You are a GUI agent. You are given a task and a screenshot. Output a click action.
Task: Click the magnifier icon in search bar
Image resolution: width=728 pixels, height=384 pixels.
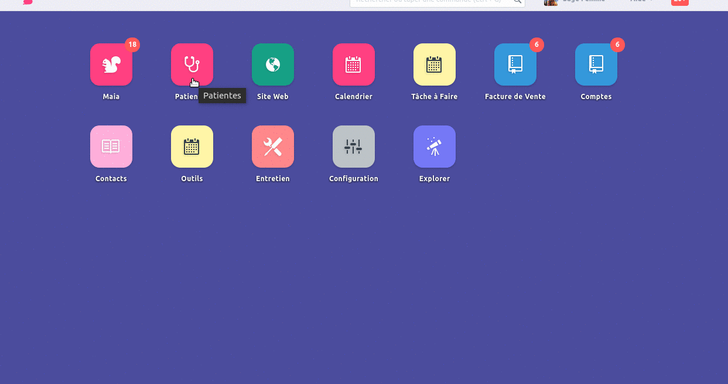pyautogui.click(x=518, y=2)
